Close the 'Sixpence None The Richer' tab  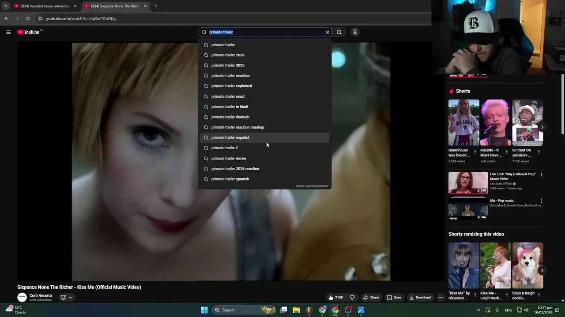point(145,6)
